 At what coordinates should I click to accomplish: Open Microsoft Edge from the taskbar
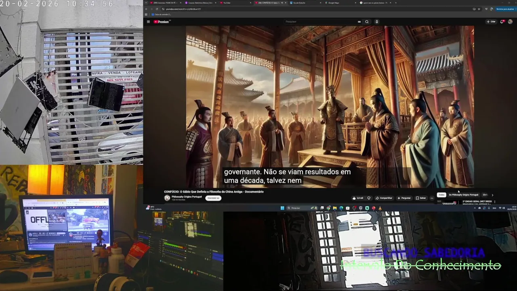341,208
